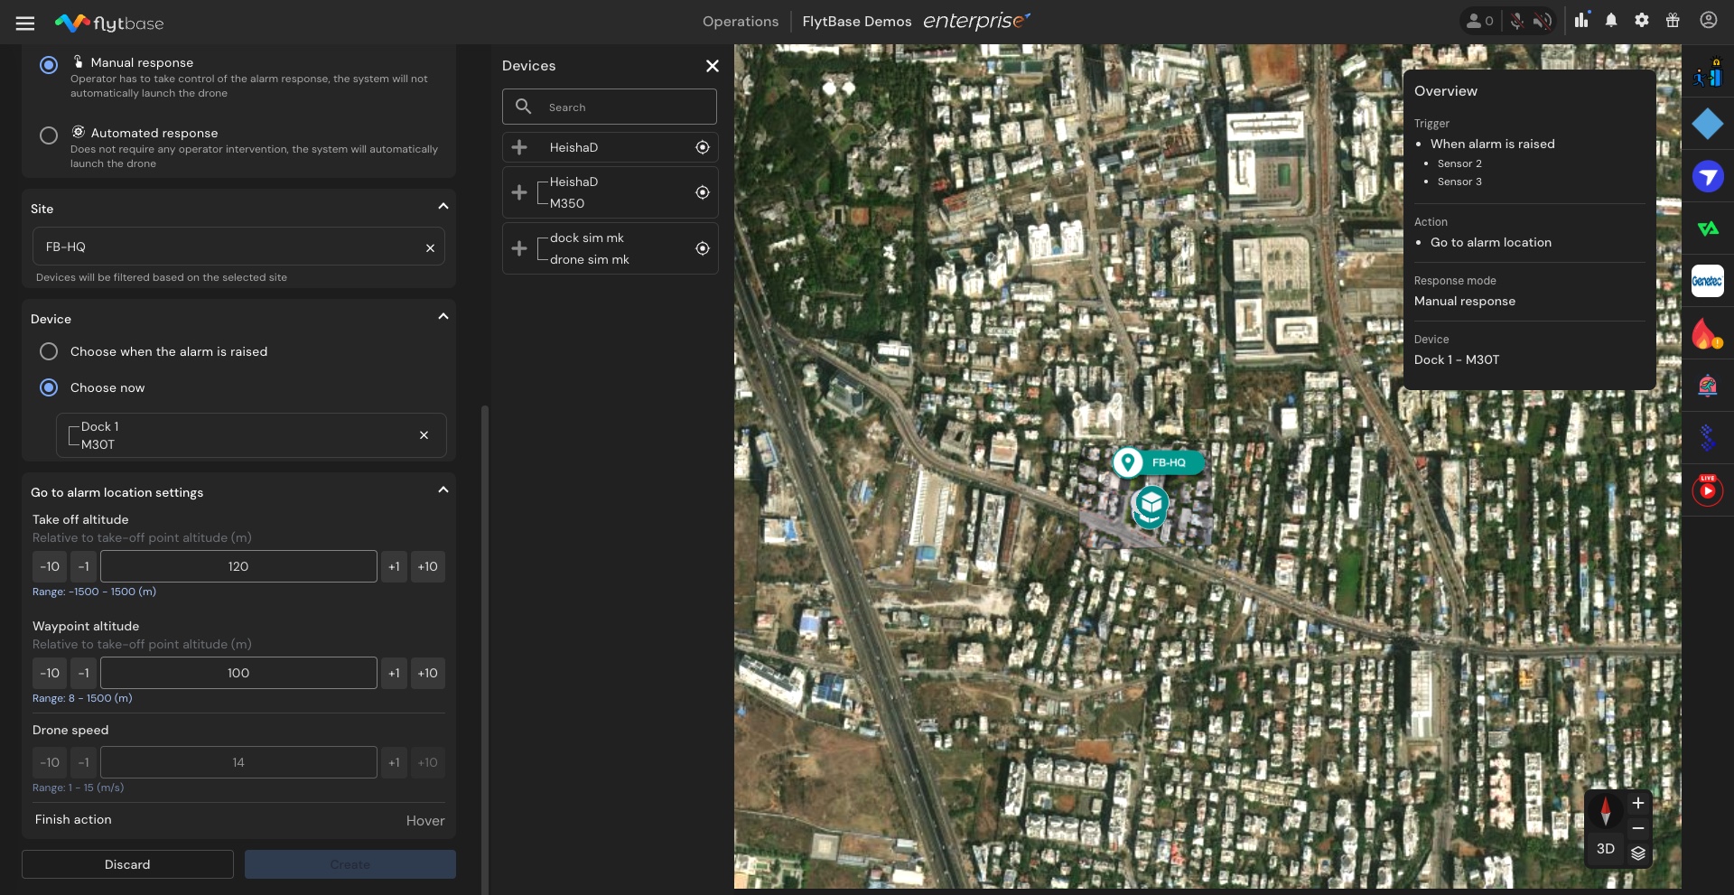The width and height of the screenshot is (1734, 895).
Task: Collapse the Device section
Action: coord(443,317)
